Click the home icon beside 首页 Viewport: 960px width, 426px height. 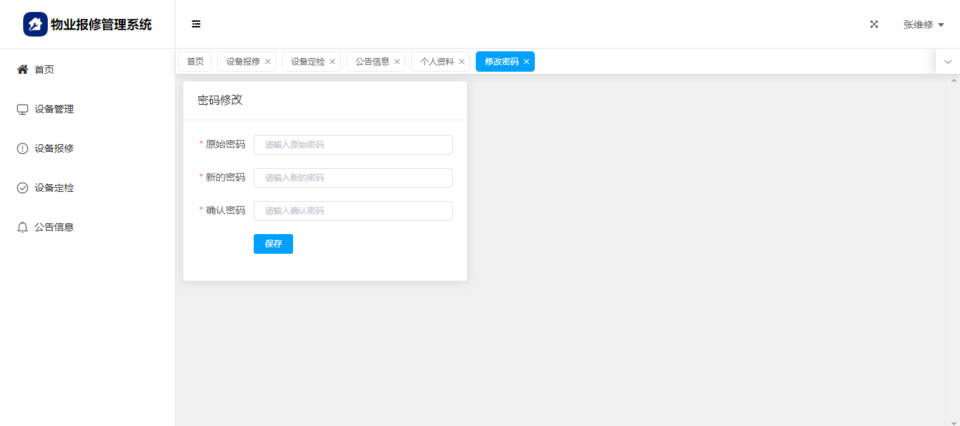tap(22, 70)
